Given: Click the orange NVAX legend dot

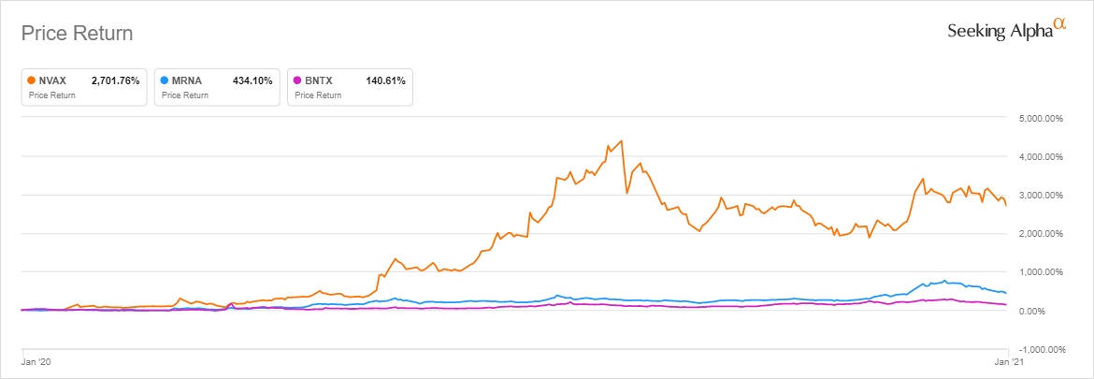Looking at the screenshot, I should click(33, 81).
